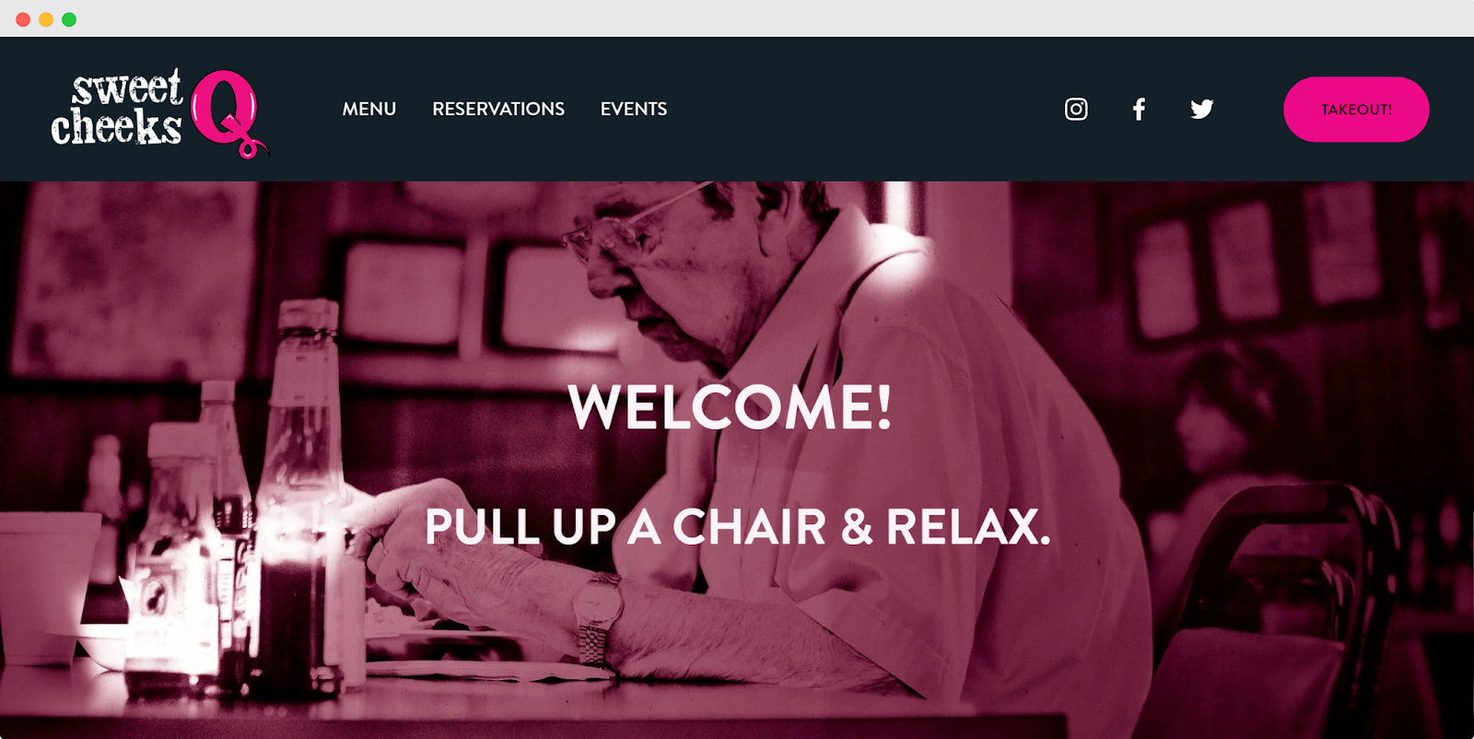Viewport: 1474px width, 739px height.
Task: Click the sweet cheeks logo text
Action: (118, 108)
